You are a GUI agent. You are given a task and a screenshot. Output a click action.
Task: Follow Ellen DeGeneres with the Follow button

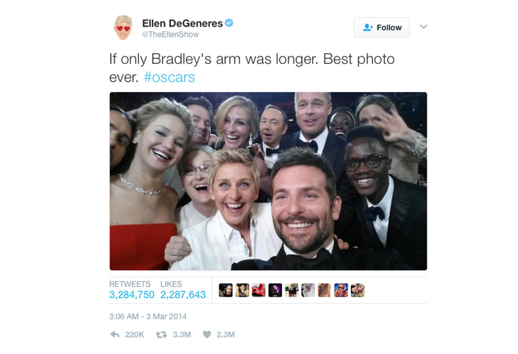pyautogui.click(x=382, y=27)
